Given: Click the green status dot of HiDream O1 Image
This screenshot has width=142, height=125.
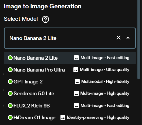Looking at the screenshot, I should (10, 117).
